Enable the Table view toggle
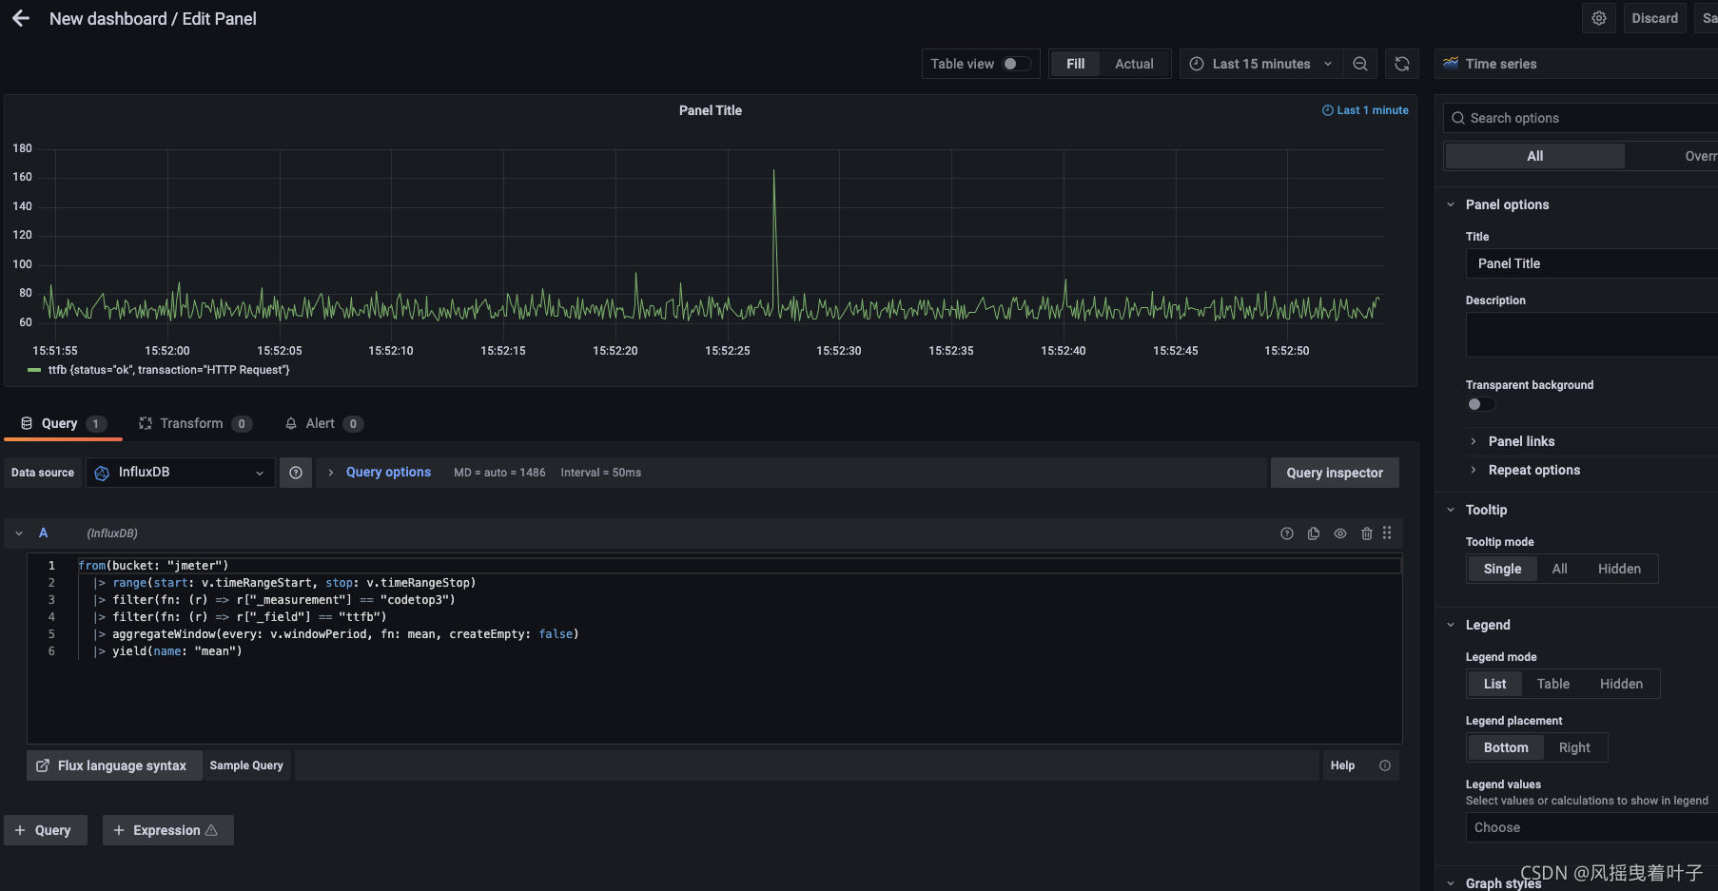 click(1017, 64)
